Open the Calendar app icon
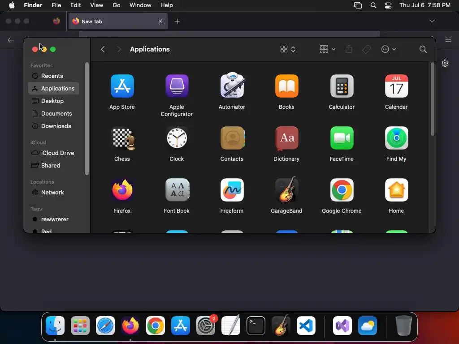This screenshot has width=459, height=344. (396, 86)
